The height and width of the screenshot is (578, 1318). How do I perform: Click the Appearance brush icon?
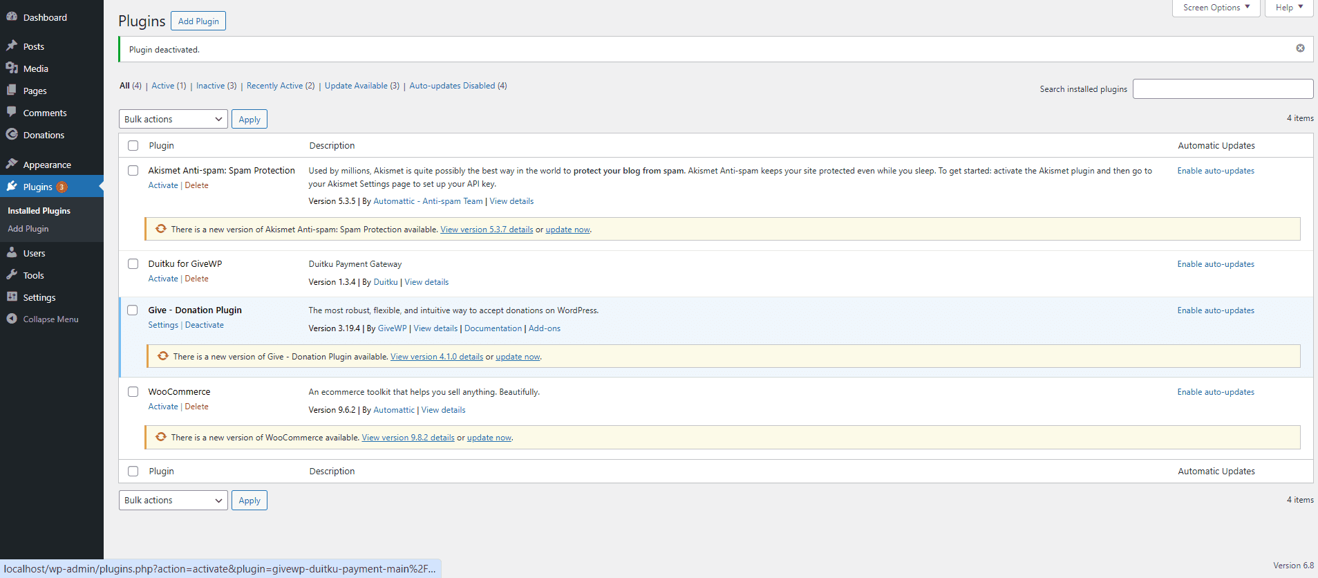click(x=12, y=164)
